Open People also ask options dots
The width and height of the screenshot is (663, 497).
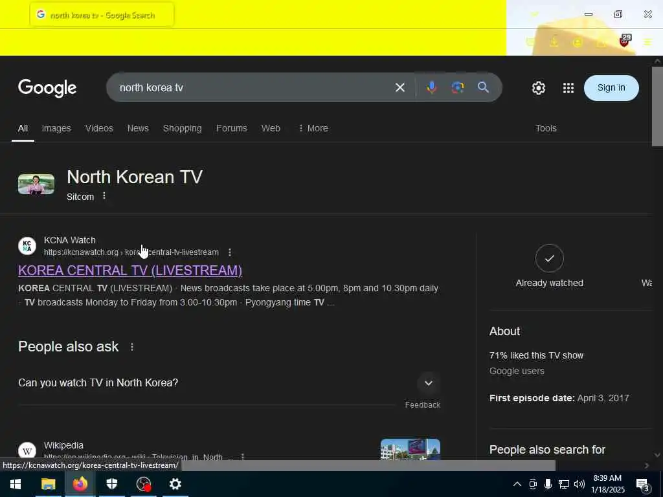[x=132, y=347]
